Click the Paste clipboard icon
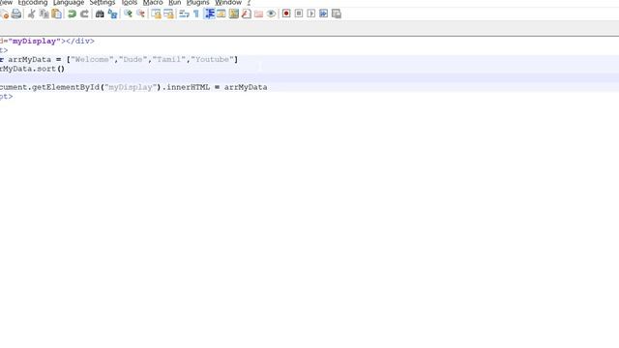Viewport: 619px width, 348px height. [x=56, y=14]
